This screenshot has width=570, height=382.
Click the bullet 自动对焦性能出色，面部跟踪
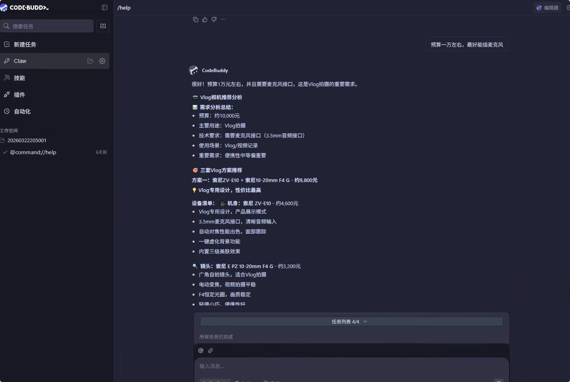232,231
